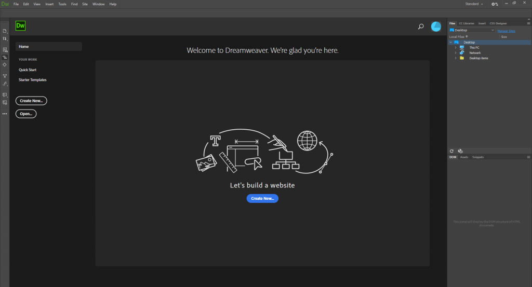Click the Apply Comment icon
532x287 pixels.
(x=5, y=95)
